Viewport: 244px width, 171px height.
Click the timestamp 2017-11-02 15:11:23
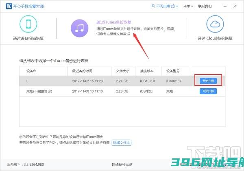coord(87,81)
